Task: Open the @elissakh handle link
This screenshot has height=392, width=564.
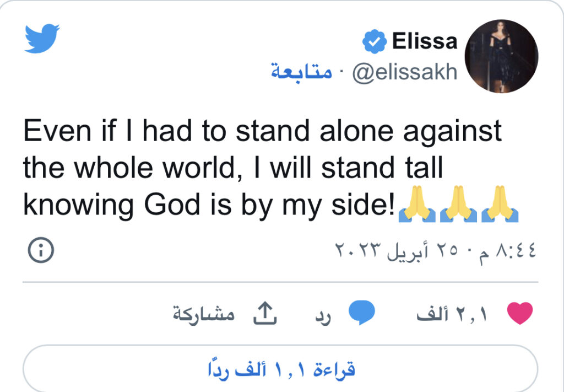Action: click(x=404, y=72)
